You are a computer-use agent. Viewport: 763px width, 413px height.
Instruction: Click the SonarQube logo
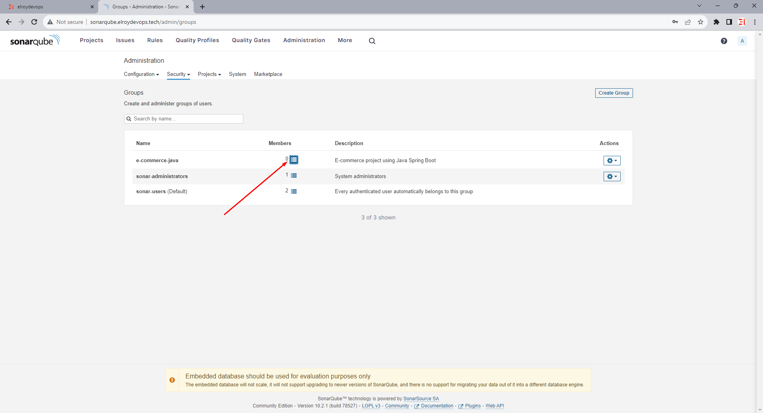35,41
